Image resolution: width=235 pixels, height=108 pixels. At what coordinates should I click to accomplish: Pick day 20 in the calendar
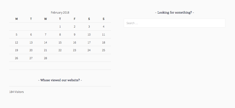point(31,50)
